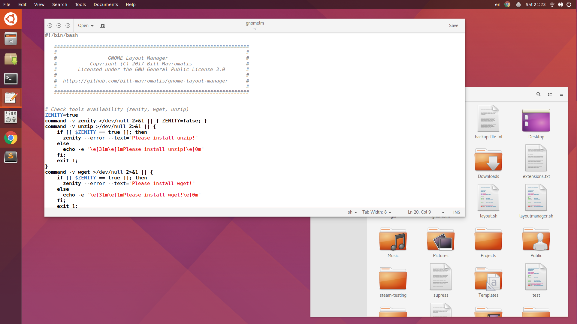Toggle the file manager view mode icon
Image resolution: width=577 pixels, height=324 pixels.
(x=550, y=94)
